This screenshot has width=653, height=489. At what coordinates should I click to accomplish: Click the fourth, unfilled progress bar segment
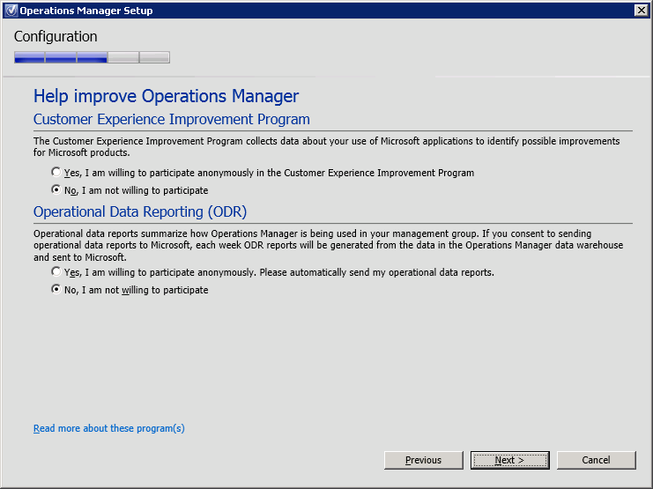click(x=123, y=58)
